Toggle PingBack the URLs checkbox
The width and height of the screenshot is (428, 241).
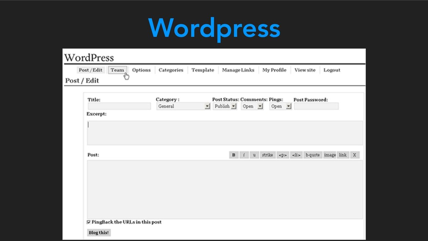(89, 222)
